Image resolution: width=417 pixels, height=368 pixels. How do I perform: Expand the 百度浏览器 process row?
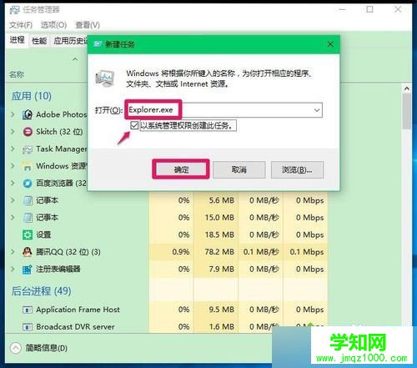click(x=13, y=183)
